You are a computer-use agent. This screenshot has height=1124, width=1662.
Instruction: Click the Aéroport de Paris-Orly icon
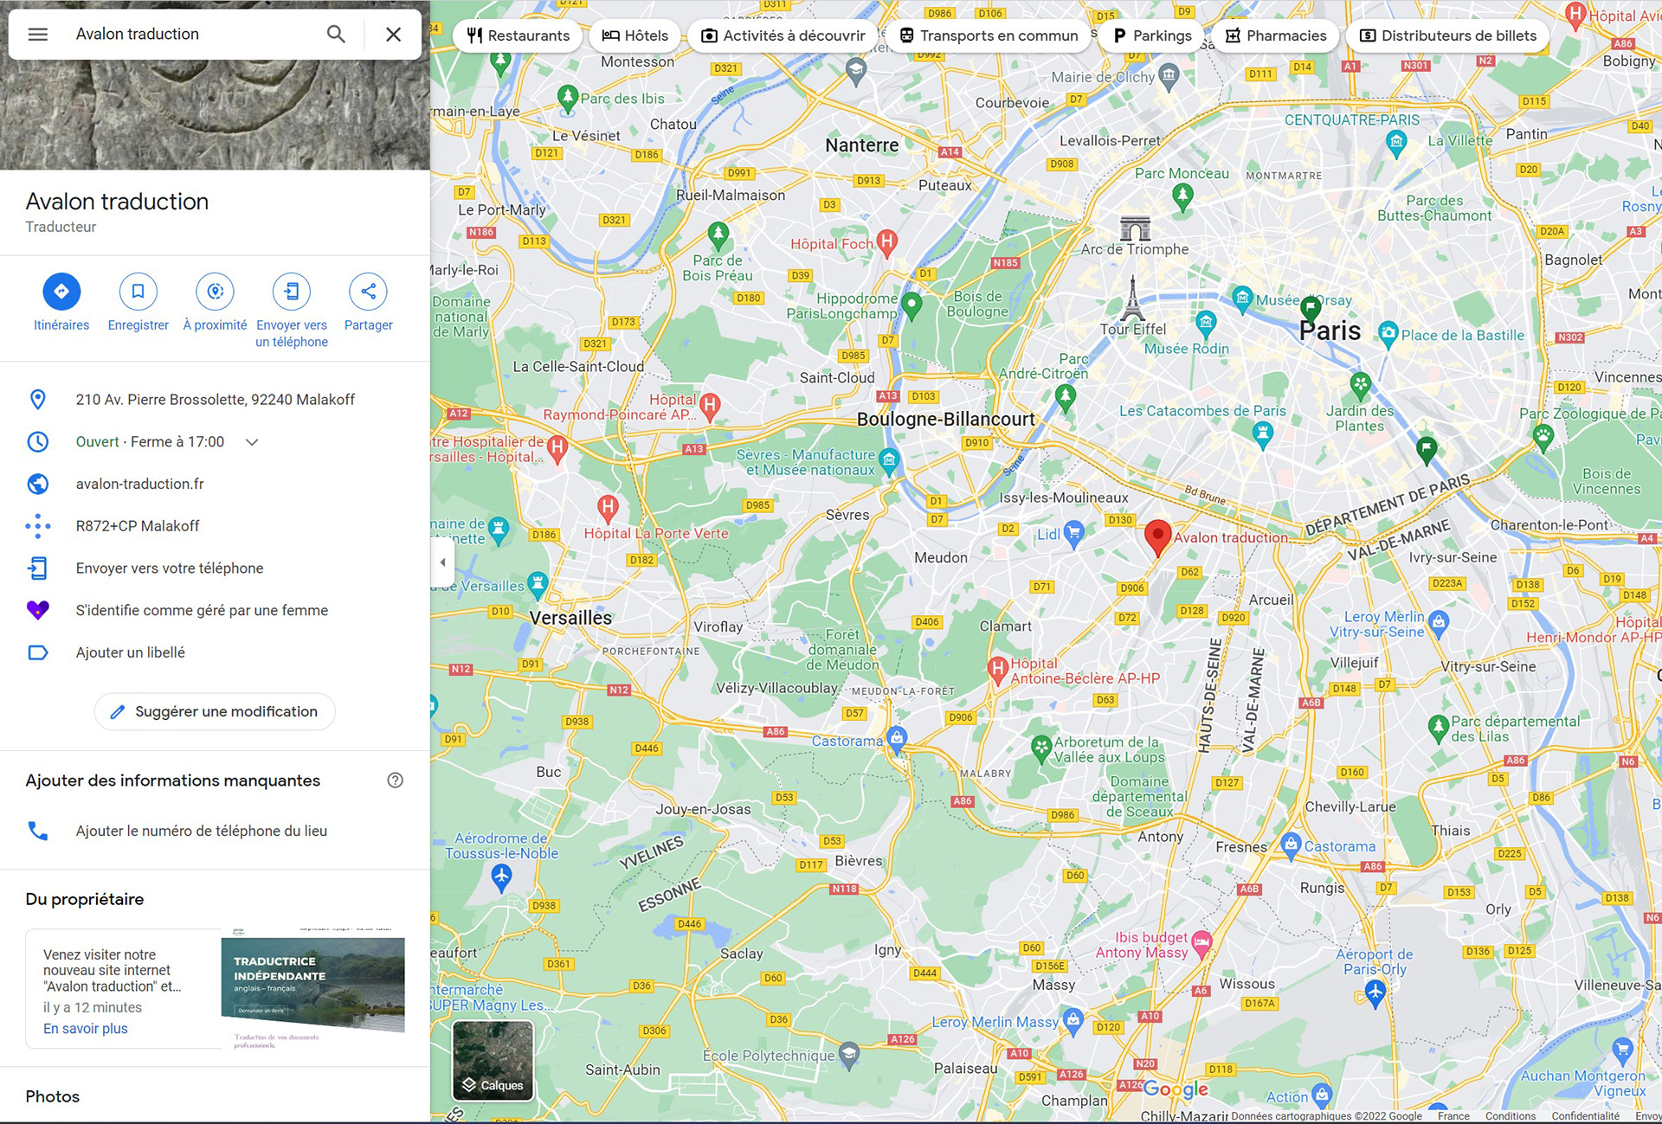coord(1375,993)
